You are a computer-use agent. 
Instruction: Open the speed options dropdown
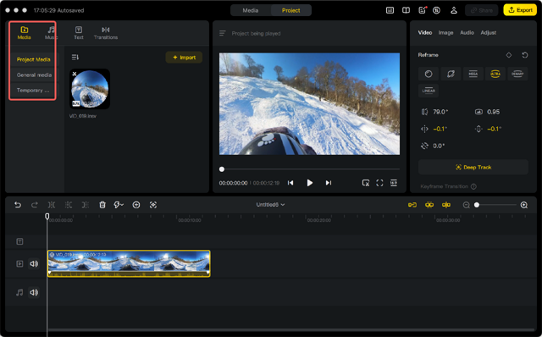[x=119, y=205]
